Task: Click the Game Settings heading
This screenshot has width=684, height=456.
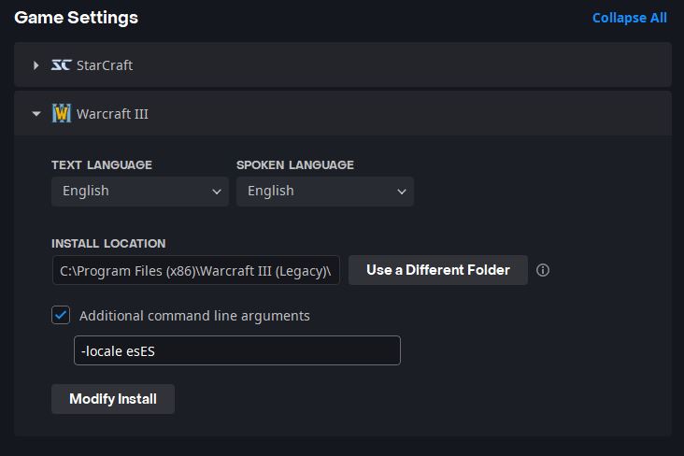Action: click(x=77, y=18)
